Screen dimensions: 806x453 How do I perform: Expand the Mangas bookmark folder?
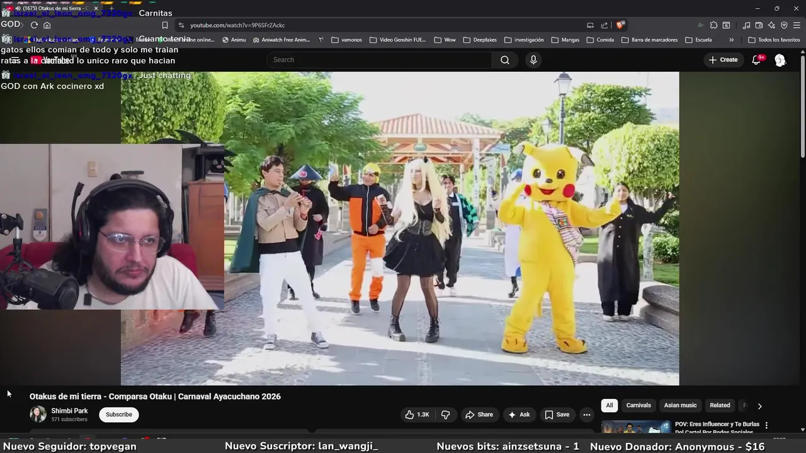coord(565,40)
